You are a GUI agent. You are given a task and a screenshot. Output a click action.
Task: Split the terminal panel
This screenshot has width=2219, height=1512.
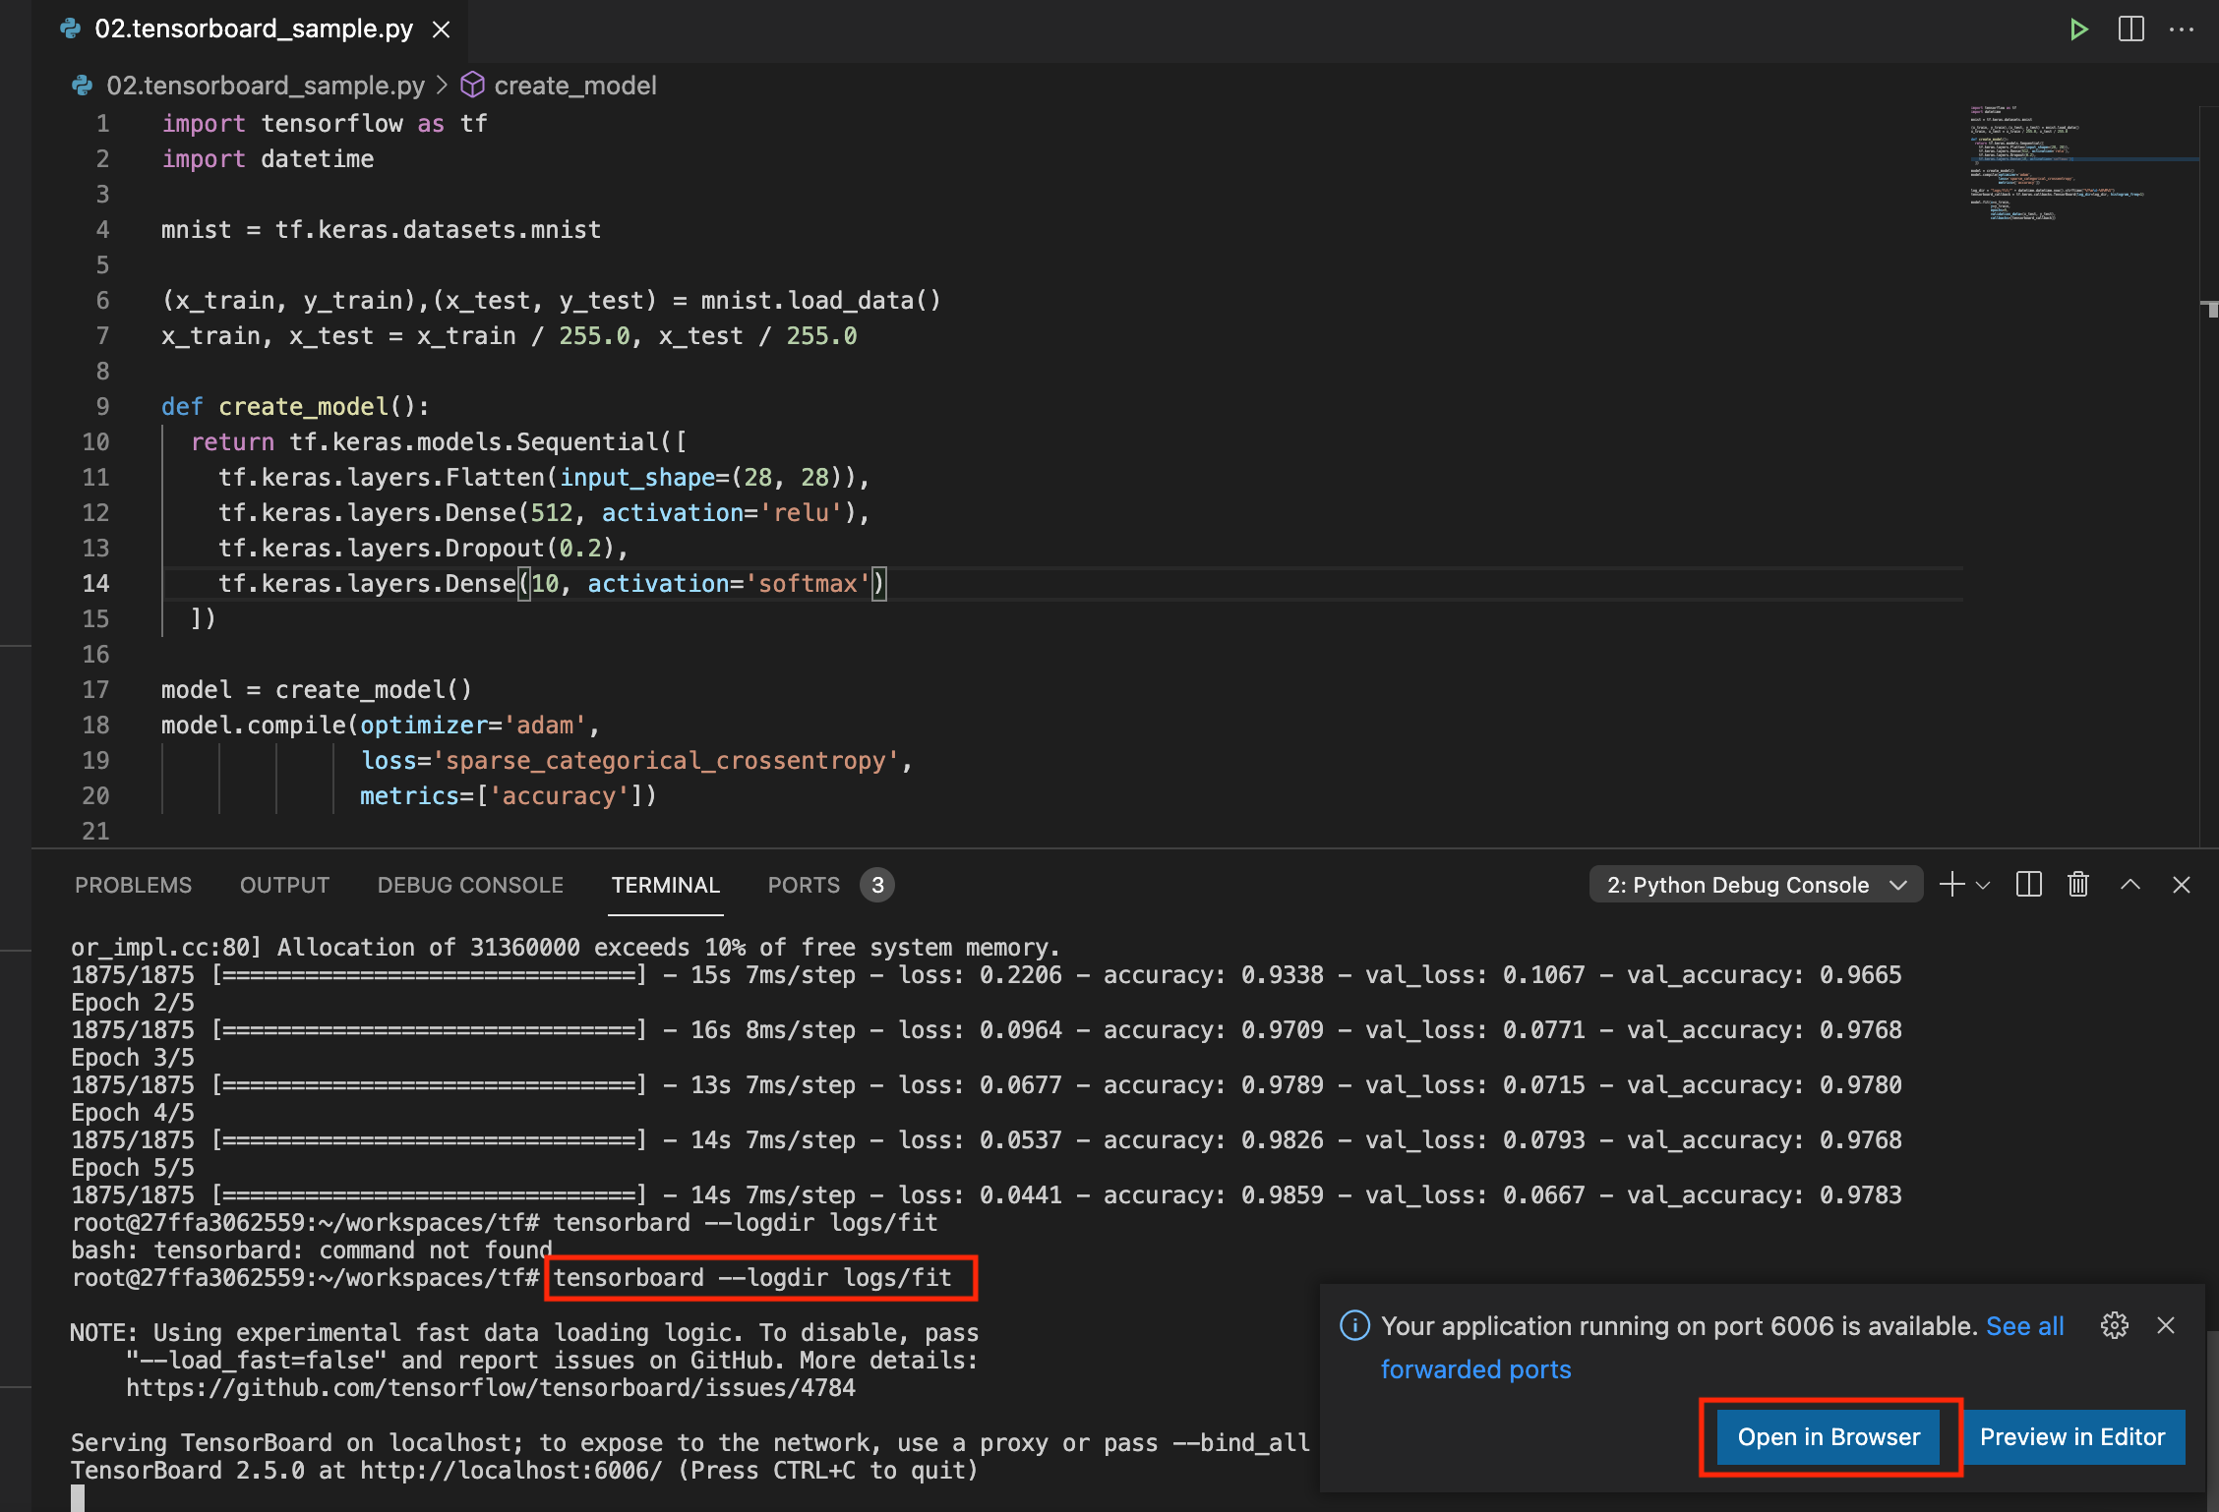(2028, 885)
